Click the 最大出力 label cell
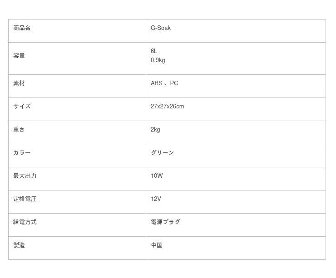336x278 pixels. pos(25,176)
